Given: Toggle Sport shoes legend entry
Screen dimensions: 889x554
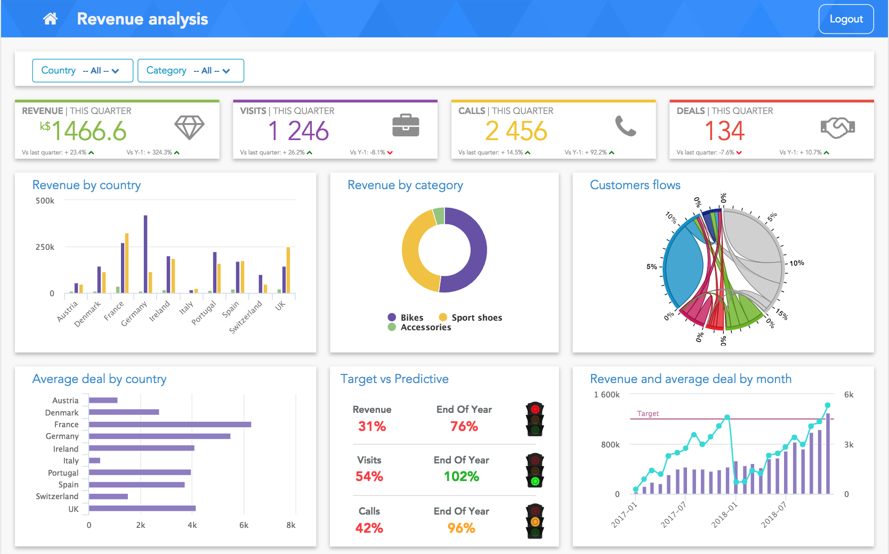Looking at the screenshot, I should tap(471, 317).
